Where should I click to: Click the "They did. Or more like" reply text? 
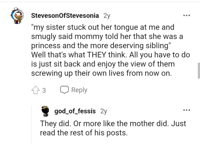pyautogui.click(x=113, y=124)
